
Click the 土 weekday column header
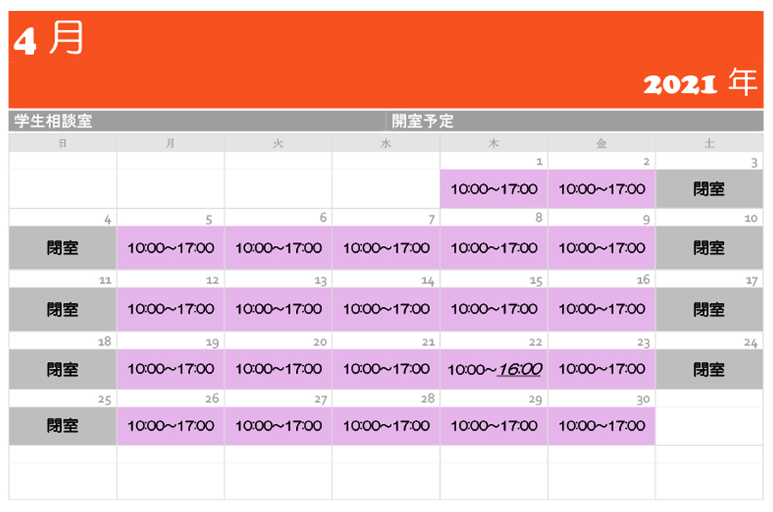click(x=709, y=143)
